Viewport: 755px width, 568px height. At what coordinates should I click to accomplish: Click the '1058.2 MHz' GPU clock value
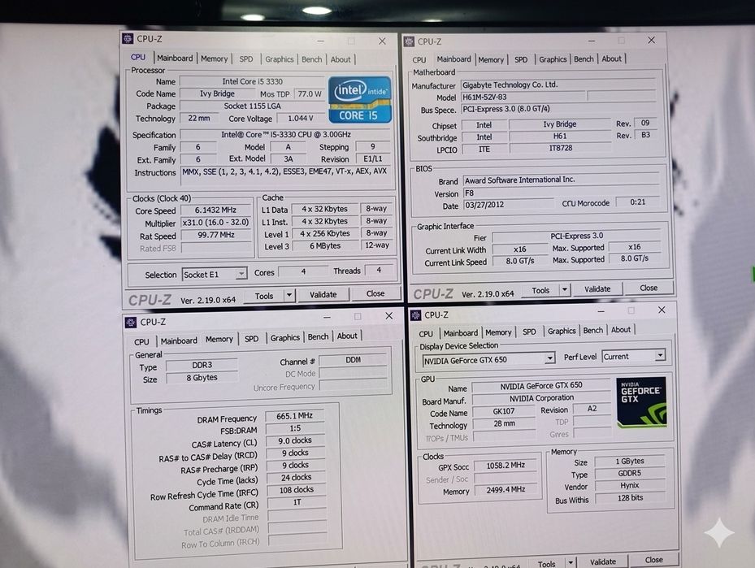506,466
